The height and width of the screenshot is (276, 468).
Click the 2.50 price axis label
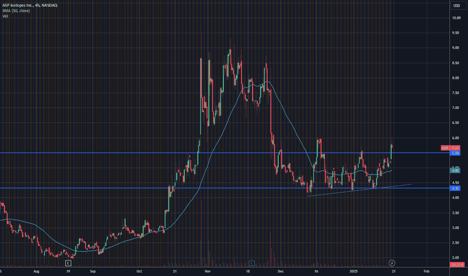[455, 242]
